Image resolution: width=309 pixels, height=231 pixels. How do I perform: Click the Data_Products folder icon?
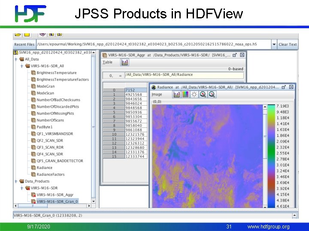pyautogui.click(x=22, y=181)
